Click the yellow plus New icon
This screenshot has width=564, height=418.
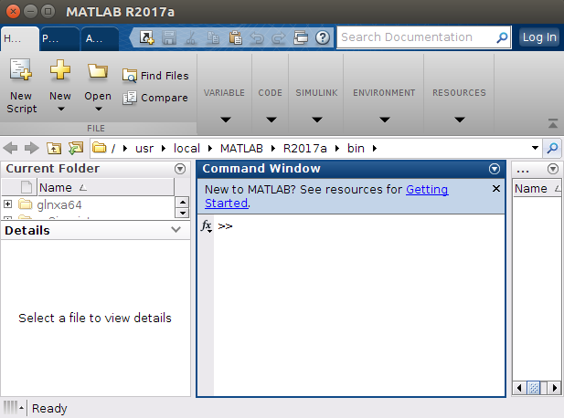[59, 69]
